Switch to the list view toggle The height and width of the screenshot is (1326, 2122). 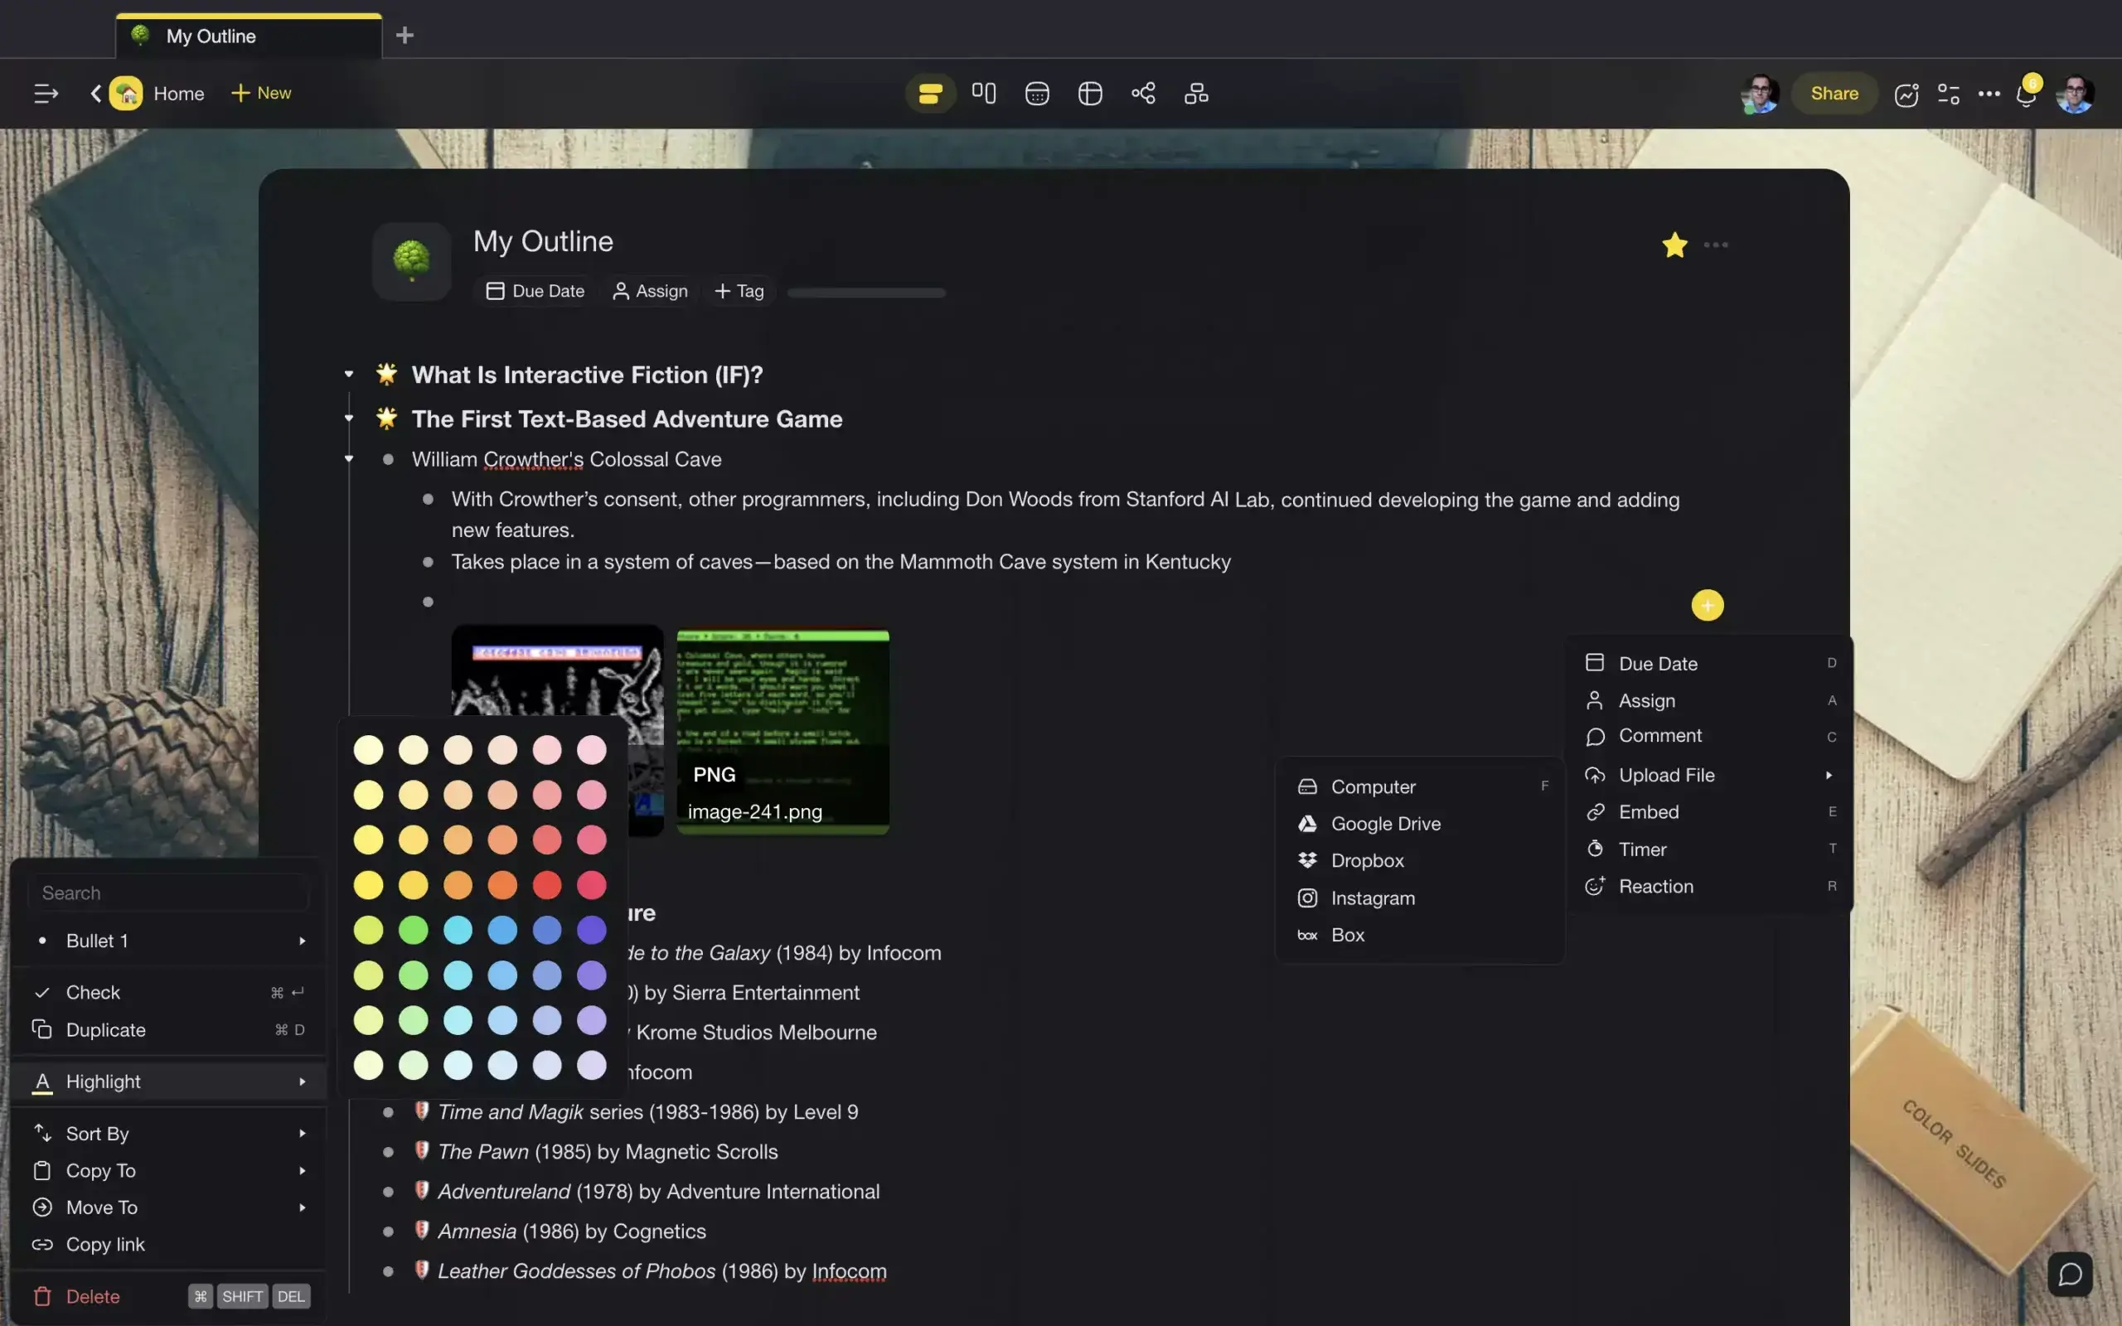929,93
